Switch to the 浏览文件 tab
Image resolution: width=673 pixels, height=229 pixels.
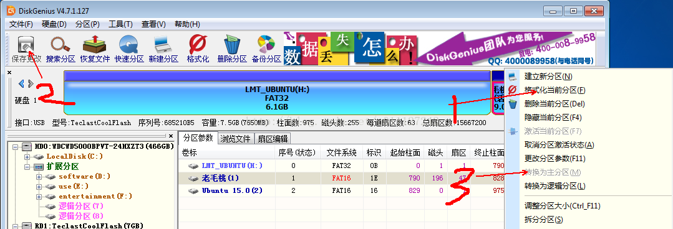point(236,138)
